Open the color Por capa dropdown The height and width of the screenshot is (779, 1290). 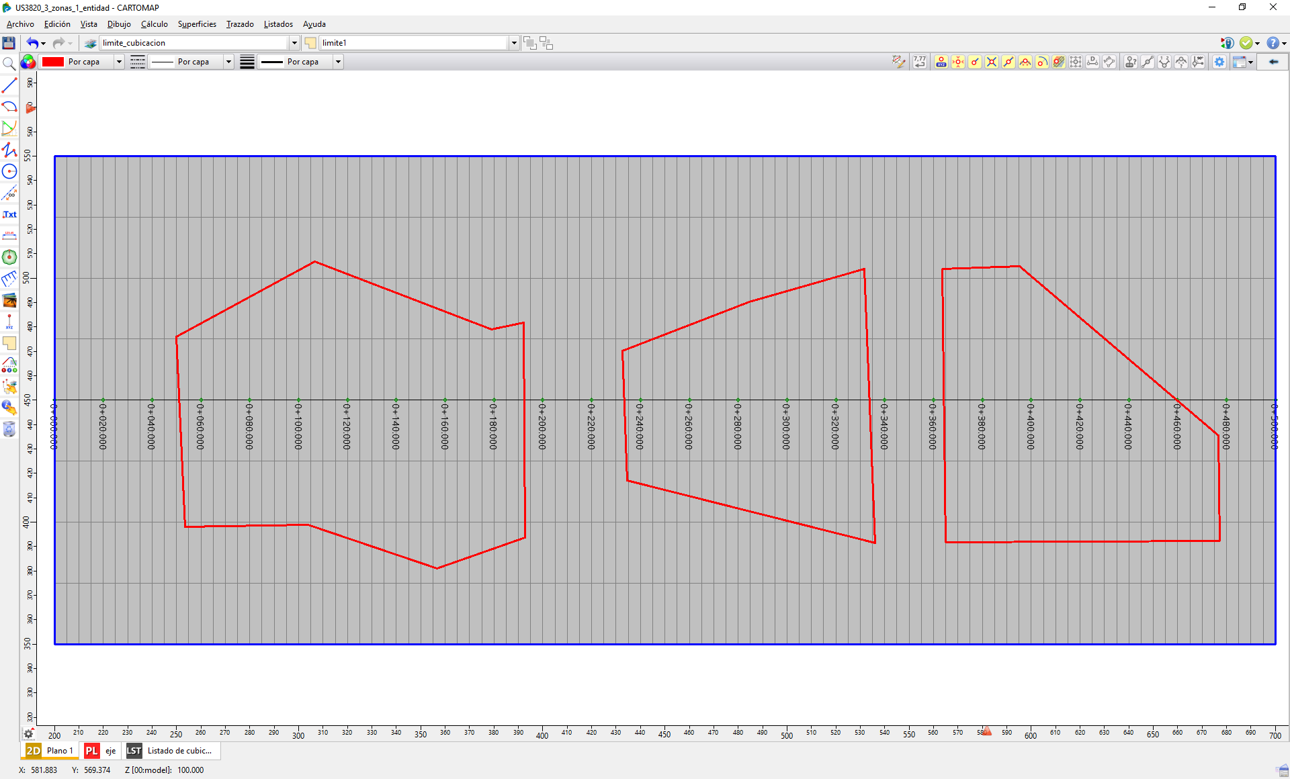119,62
